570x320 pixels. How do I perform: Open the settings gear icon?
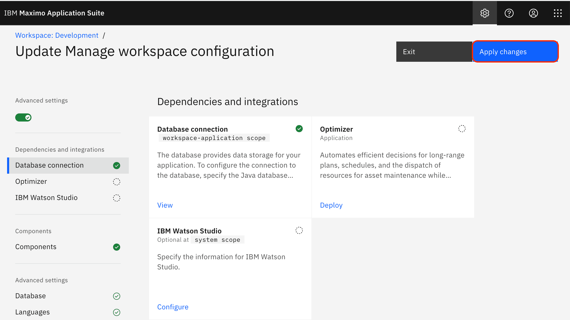click(x=485, y=13)
